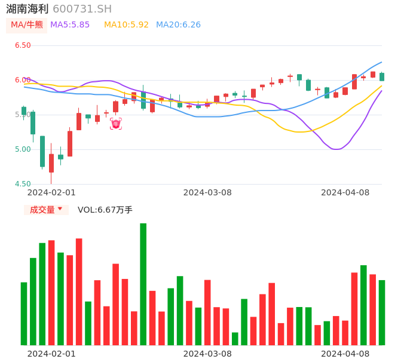The height and width of the screenshot is (362, 410).
Task: Click the first green volume bar on left
Action: click(24, 314)
